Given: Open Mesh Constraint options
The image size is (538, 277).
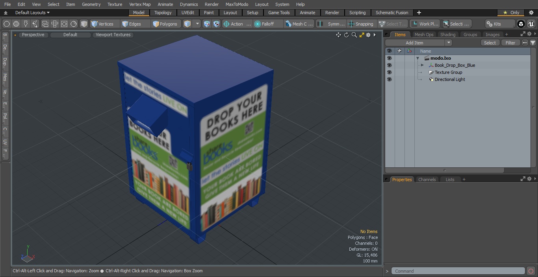Looking at the screenshot, I should tap(299, 24).
